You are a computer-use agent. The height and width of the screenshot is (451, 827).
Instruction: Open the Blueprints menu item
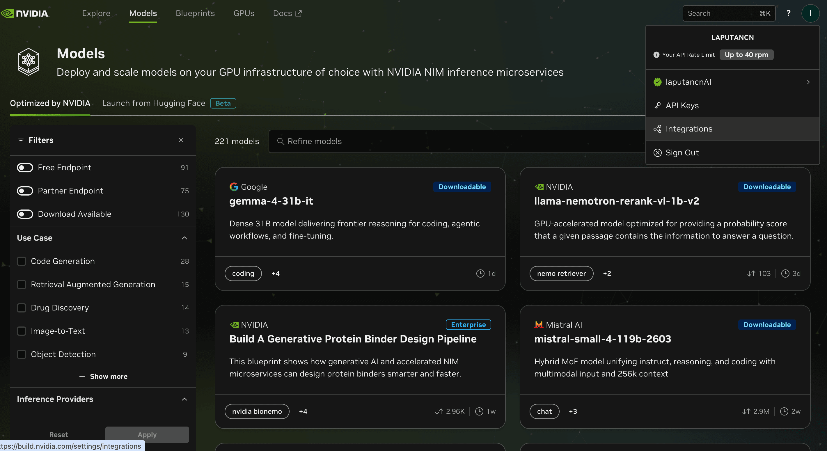(195, 13)
